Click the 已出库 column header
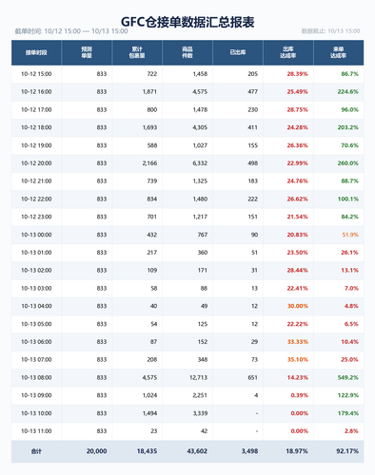This screenshot has height=475, width=375. (x=238, y=52)
